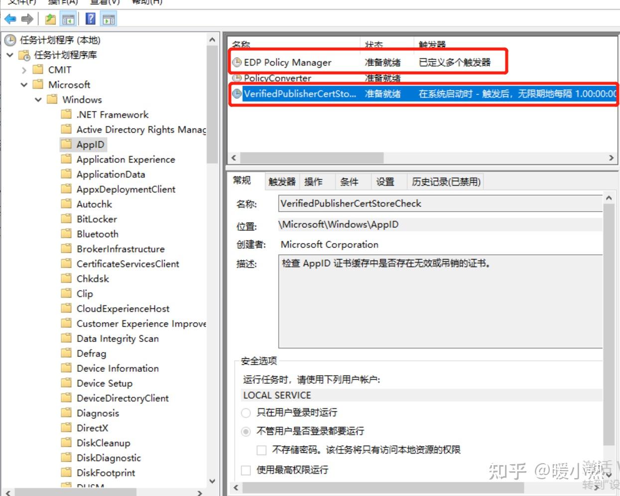The width and height of the screenshot is (620, 496).
Task: Select the 只在用户登录时运行 radio button
Action: click(246, 413)
